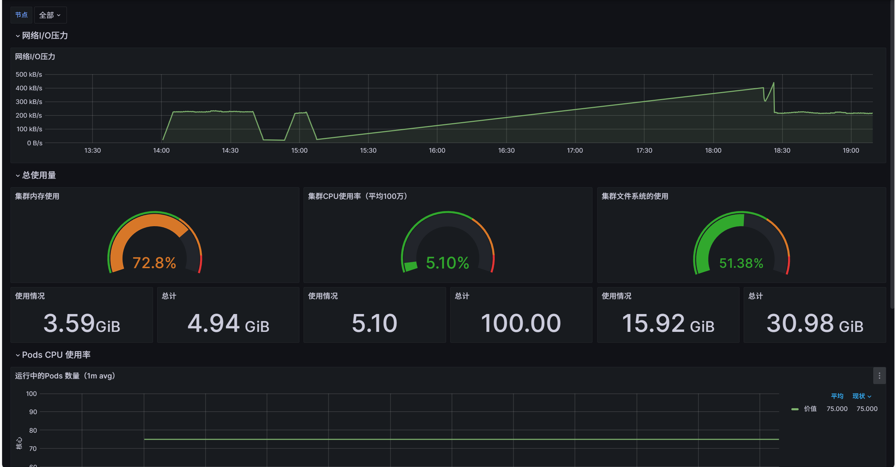The image size is (896, 467).
Task: Click the 30.98 GiB filesystem total stat
Action: 815,323
